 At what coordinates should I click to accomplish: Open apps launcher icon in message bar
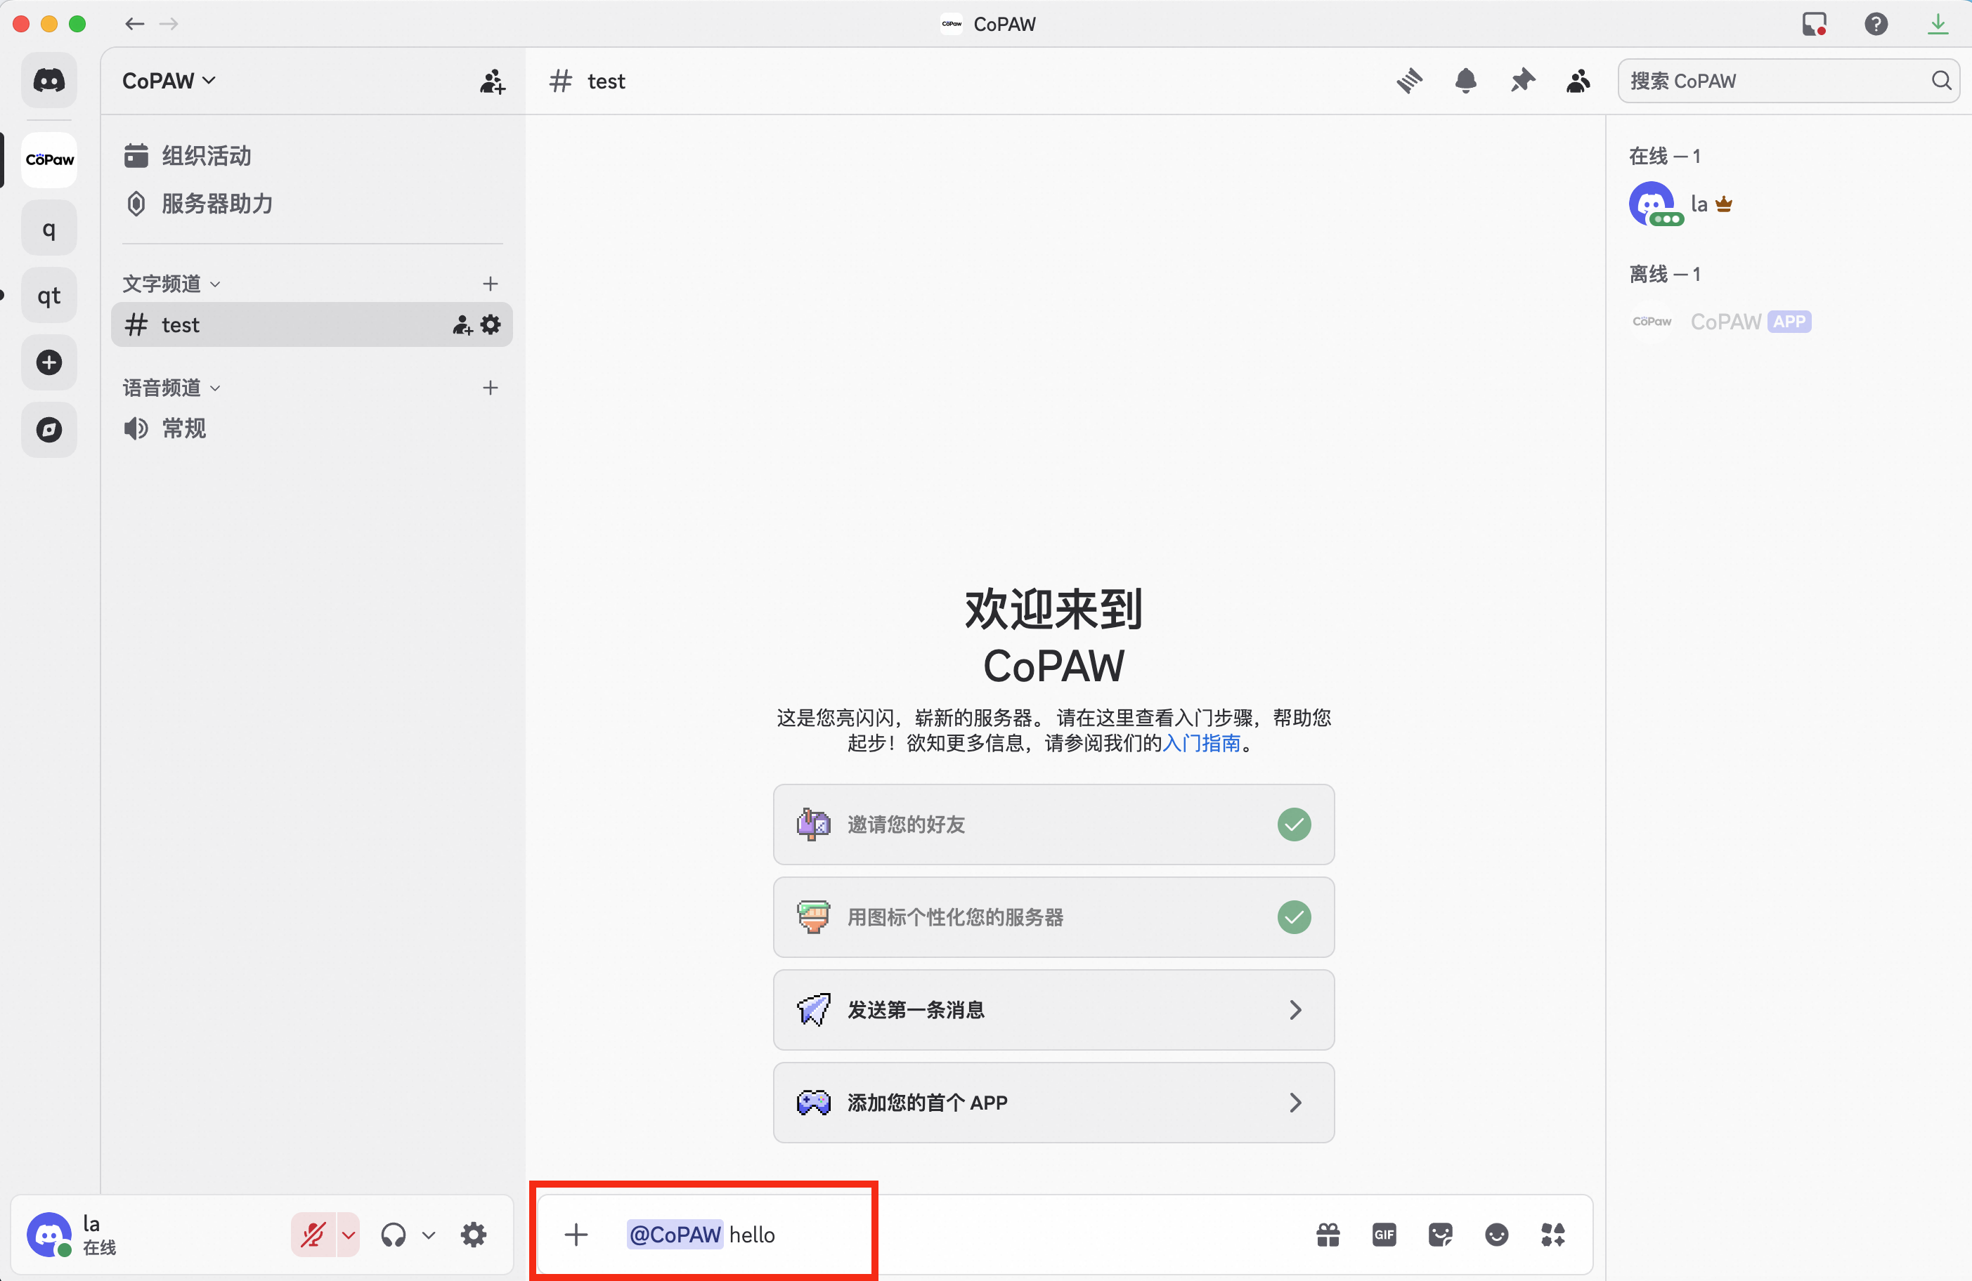coord(1552,1235)
